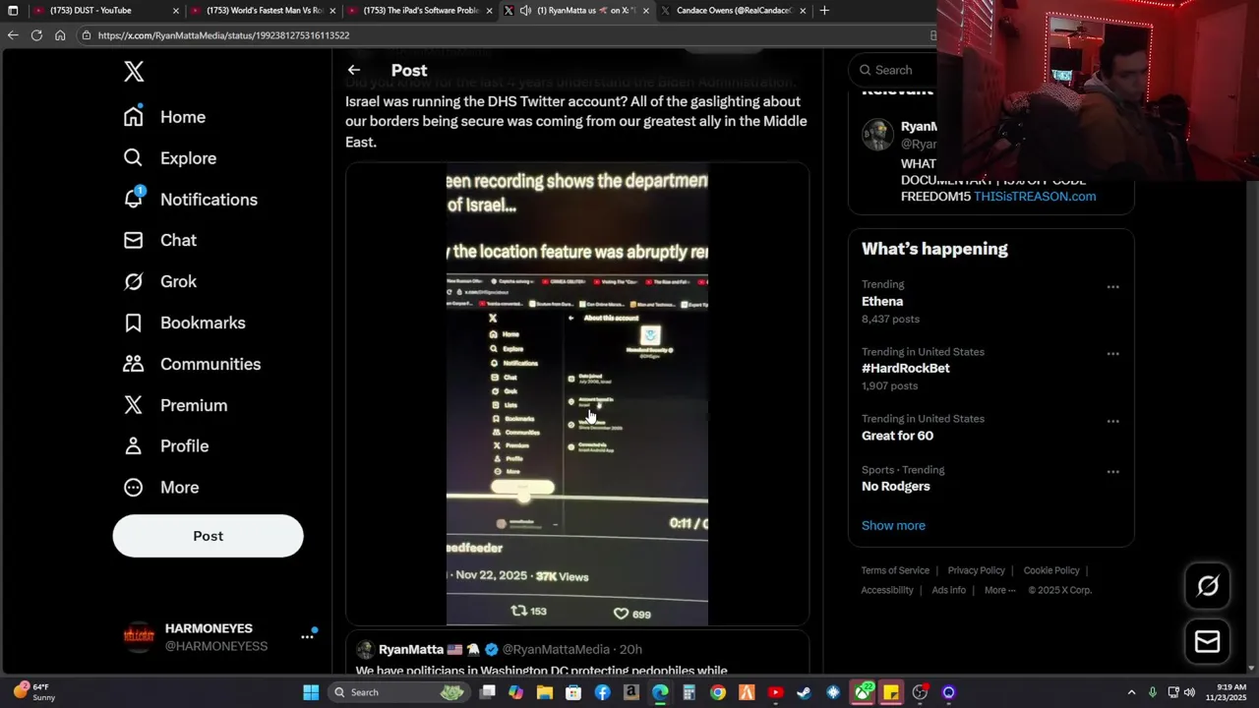Open Steam from taskbar
1259x708 pixels.
click(x=804, y=692)
